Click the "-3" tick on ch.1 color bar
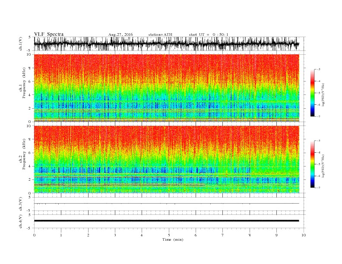The height and width of the screenshot is (264, 342). [318, 69]
